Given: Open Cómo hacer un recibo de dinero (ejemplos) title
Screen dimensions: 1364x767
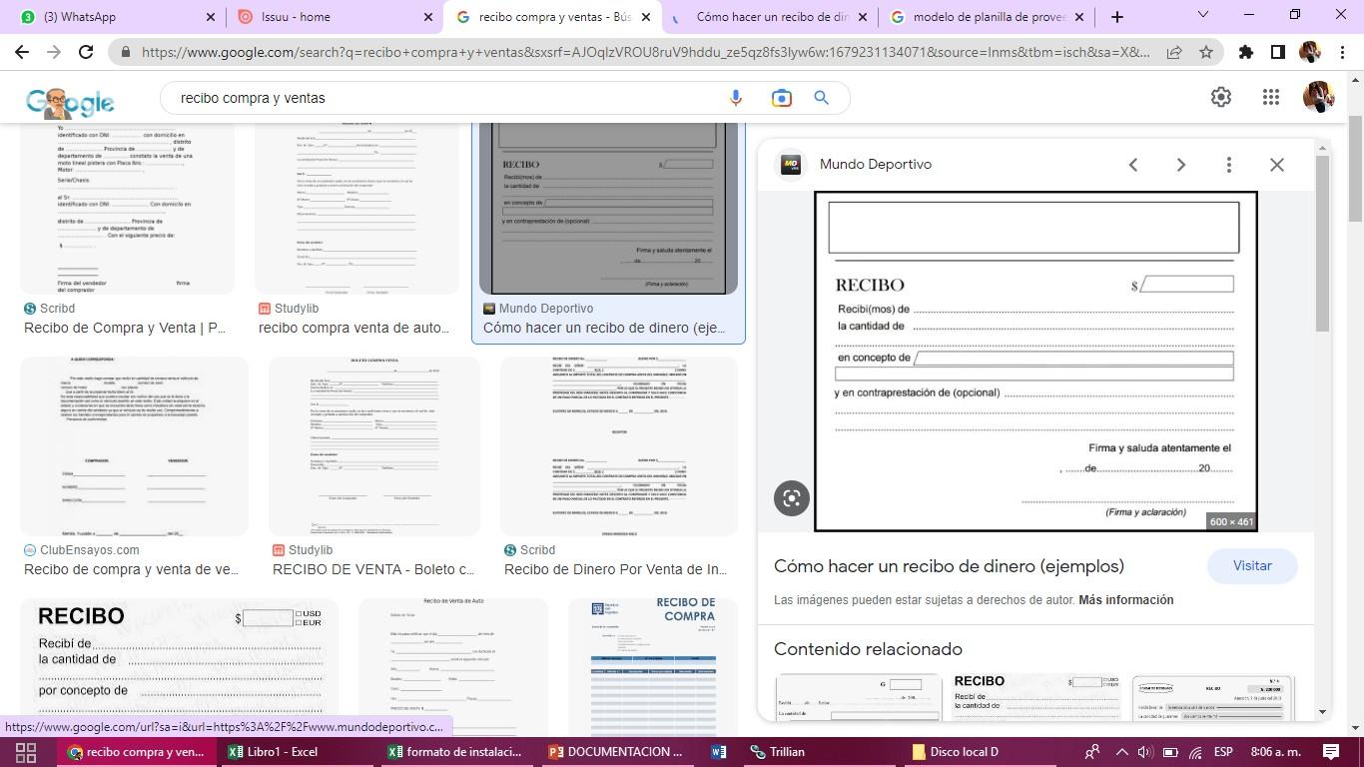Looking at the screenshot, I should point(949,566).
